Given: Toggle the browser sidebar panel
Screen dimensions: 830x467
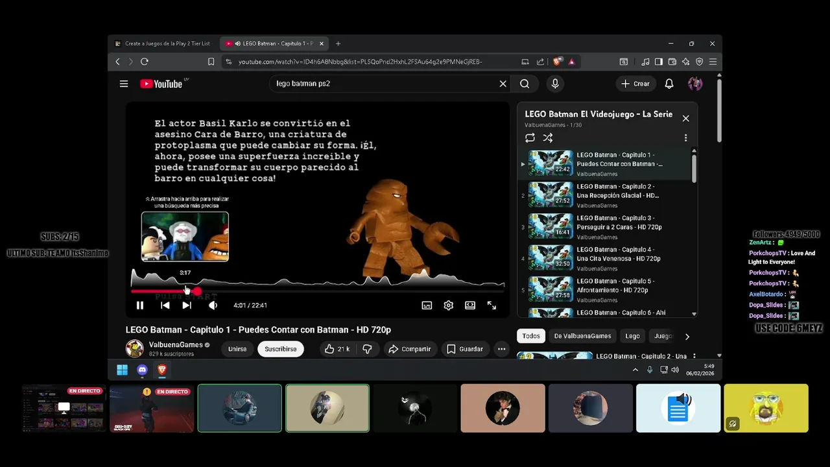Looking at the screenshot, I should (x=659, y=62).
